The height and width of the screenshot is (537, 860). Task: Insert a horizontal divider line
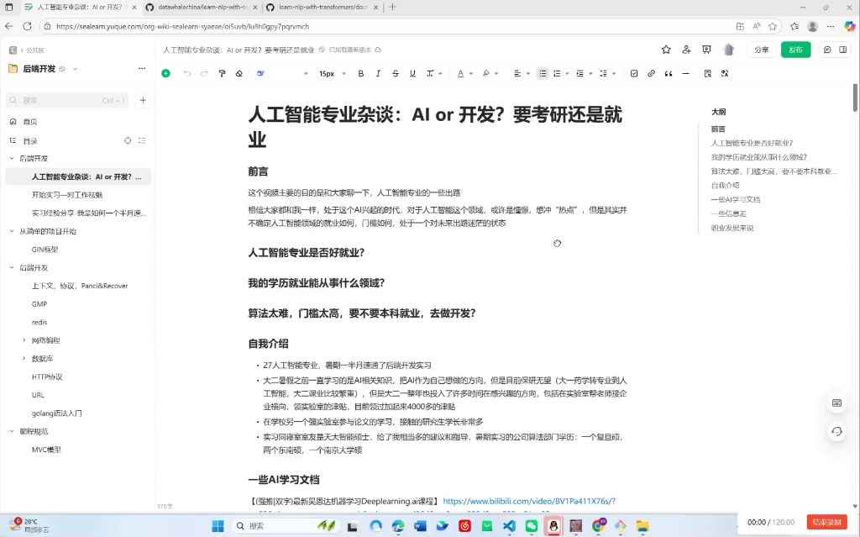(685, 74)
